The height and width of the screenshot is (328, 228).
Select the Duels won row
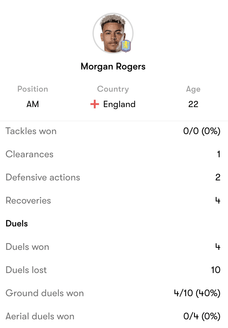tap(114, 247)
